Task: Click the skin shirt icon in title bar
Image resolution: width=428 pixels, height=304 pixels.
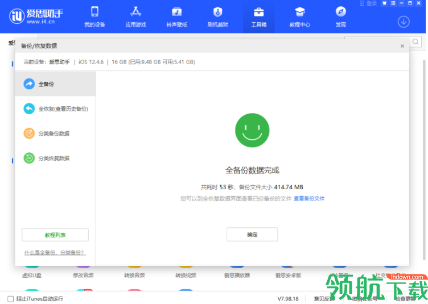Action: (384, 3)
